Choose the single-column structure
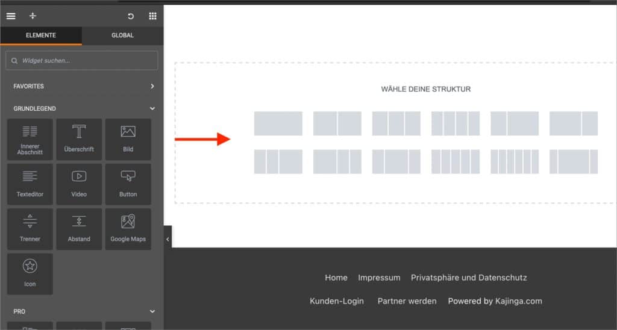The height and width of the screenshot is (330, 617). coord(278,123)
